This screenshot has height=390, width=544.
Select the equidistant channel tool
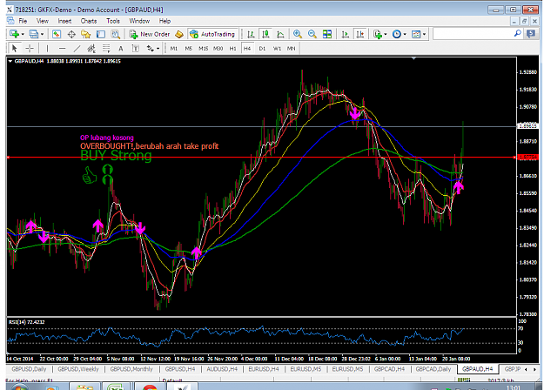91,48
